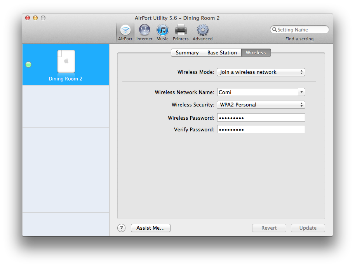The image size is (355, 267).
Task: Click the Verify Password field
Action: [261, 129]
